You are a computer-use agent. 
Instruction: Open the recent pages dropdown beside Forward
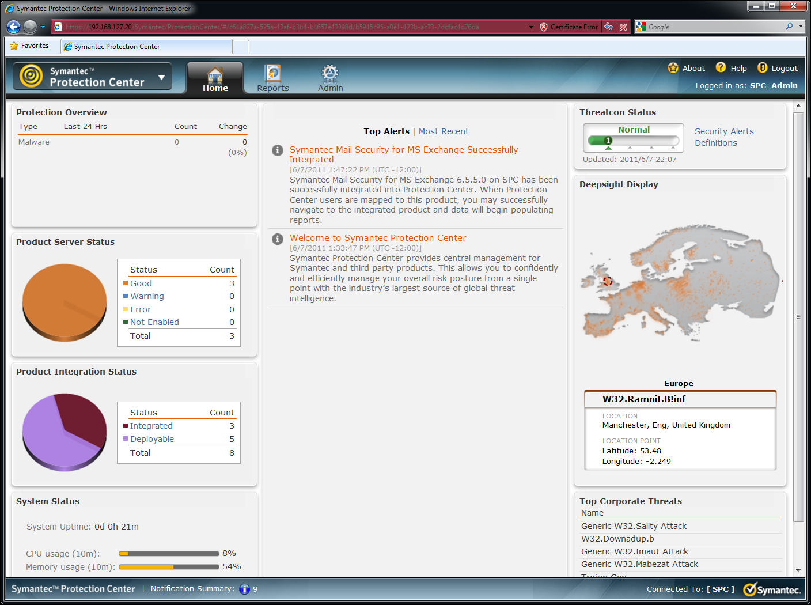coord(43,27)
